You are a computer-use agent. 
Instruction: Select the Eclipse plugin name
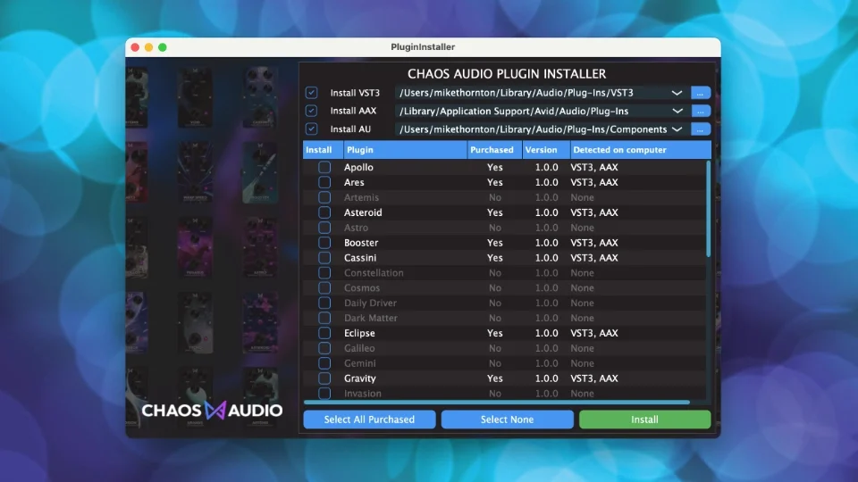359,333
